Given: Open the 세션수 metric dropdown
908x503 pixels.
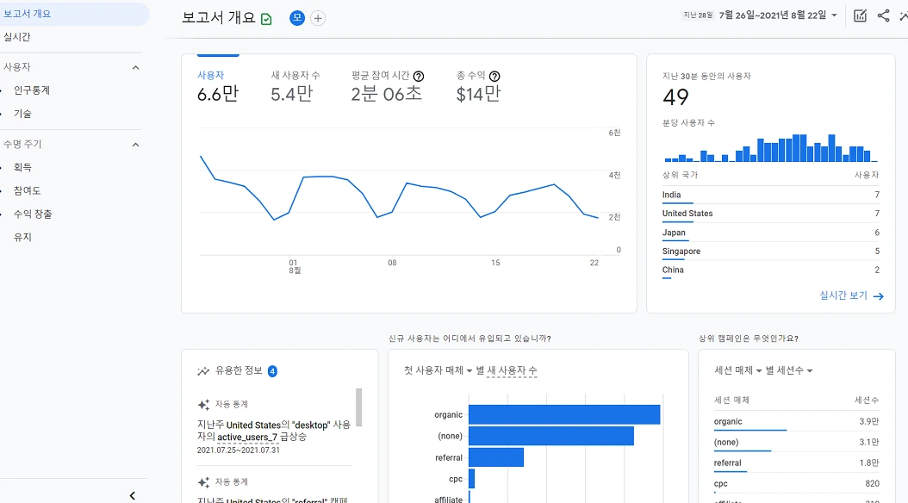Looking at the screenshot, I should click(x=794, y=370).
